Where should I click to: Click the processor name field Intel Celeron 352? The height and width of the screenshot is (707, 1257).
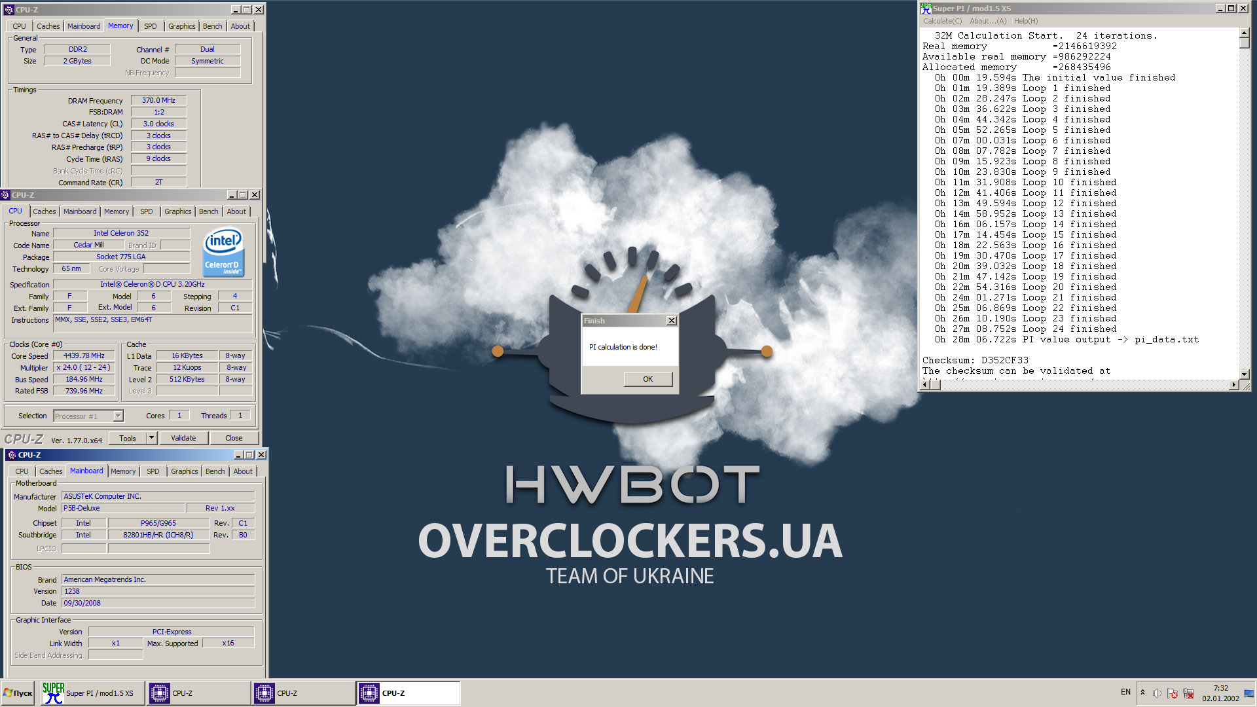click(121, 233)
